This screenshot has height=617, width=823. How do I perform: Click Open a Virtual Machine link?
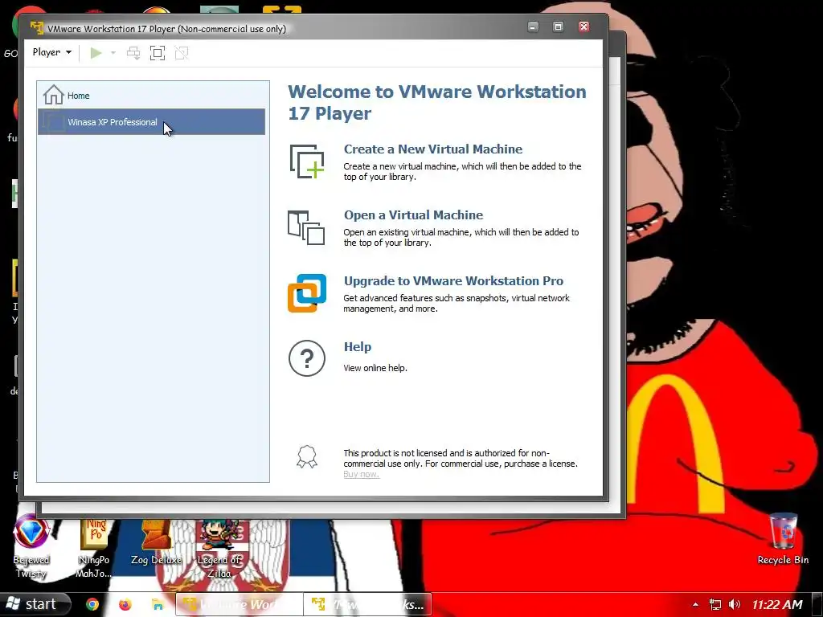[413, 215]
